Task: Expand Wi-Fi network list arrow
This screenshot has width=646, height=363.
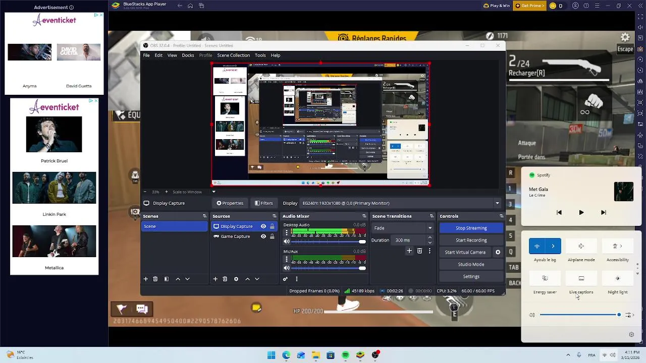Action: tap(553, 246)
